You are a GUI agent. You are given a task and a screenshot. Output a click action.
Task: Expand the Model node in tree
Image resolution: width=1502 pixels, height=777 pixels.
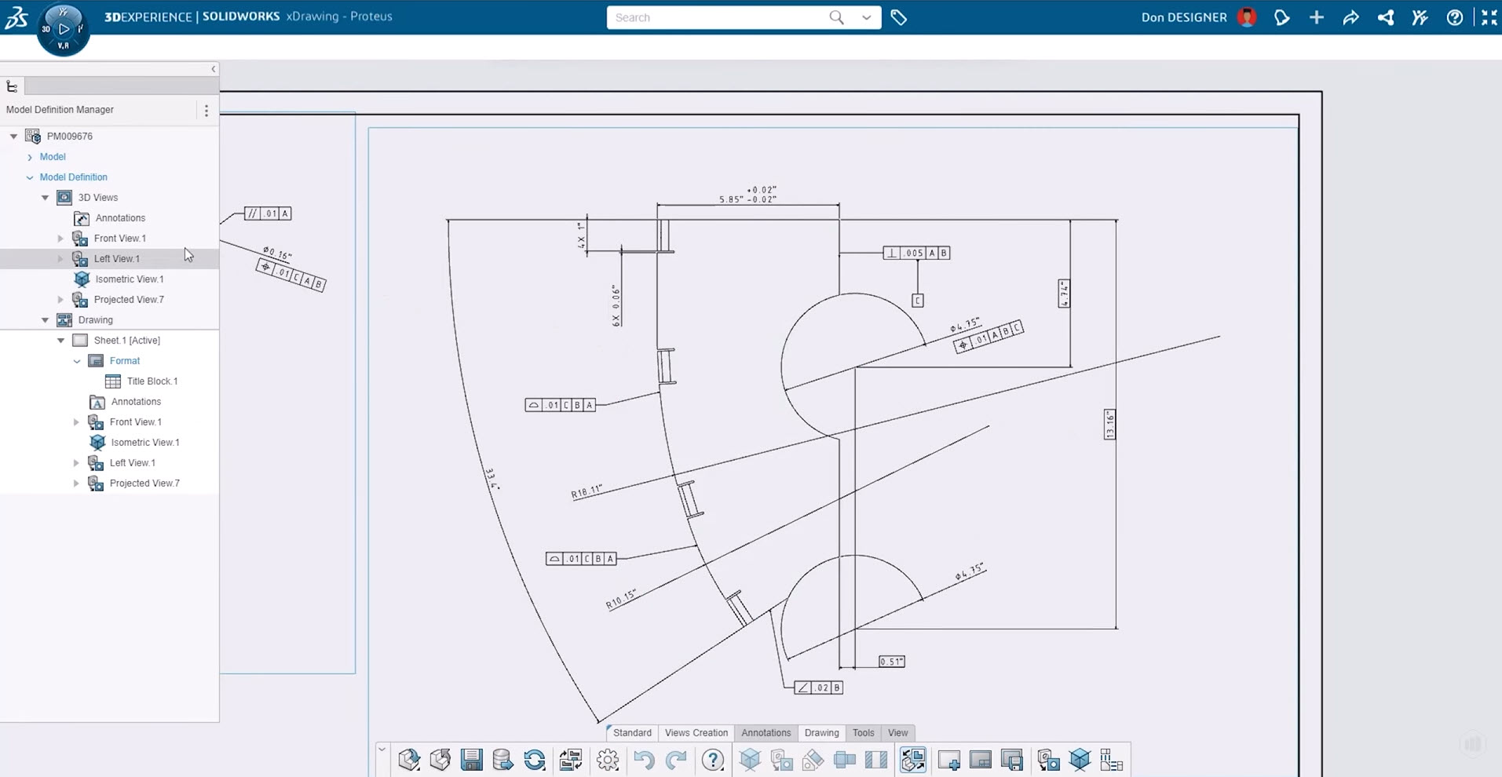[x=30, y=157]
